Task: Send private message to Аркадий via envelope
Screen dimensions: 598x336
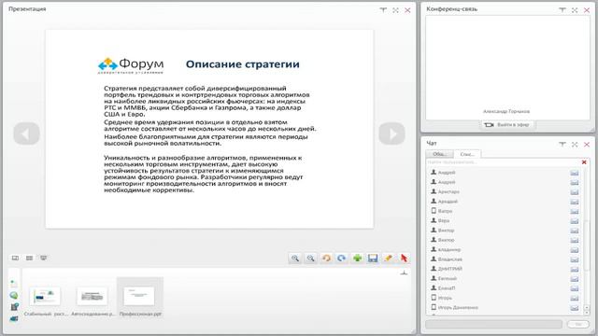Action: coord(575,202)
